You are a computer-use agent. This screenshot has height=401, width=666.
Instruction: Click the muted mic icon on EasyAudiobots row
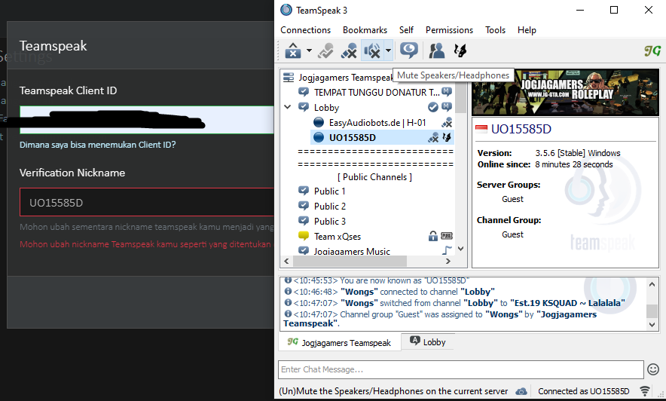point(447,123)
